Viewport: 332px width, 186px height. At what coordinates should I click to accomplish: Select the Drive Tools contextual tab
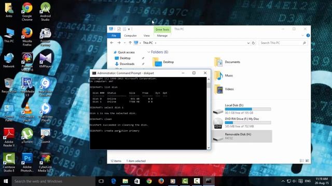(x=162, y=29)
